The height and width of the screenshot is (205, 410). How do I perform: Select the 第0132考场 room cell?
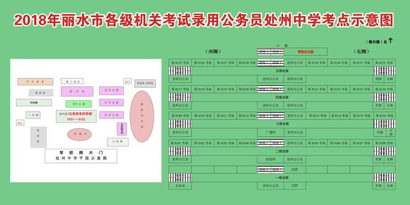[384, 63]
